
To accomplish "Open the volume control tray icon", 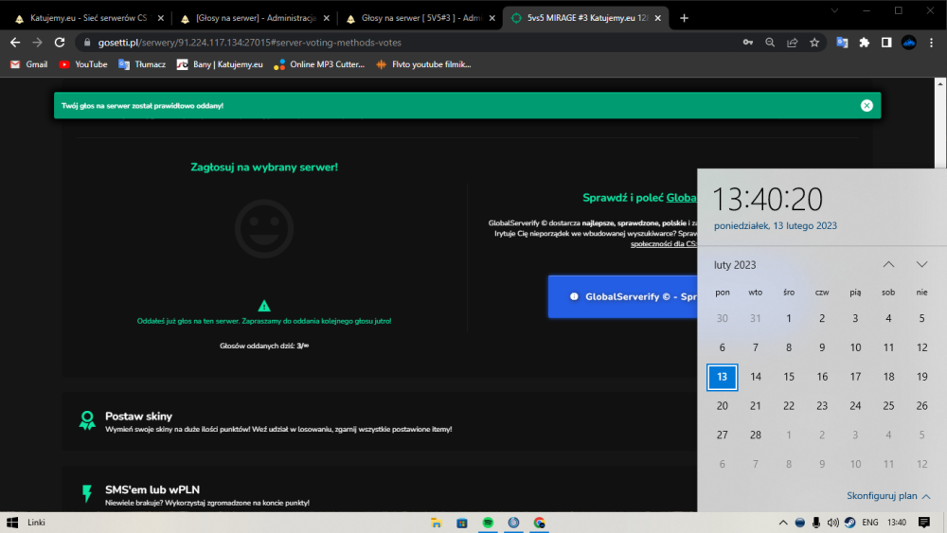I will 832,523.
